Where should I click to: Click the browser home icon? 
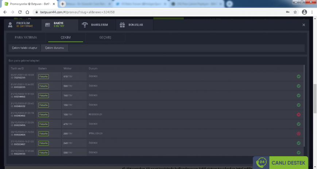point(27,12)
